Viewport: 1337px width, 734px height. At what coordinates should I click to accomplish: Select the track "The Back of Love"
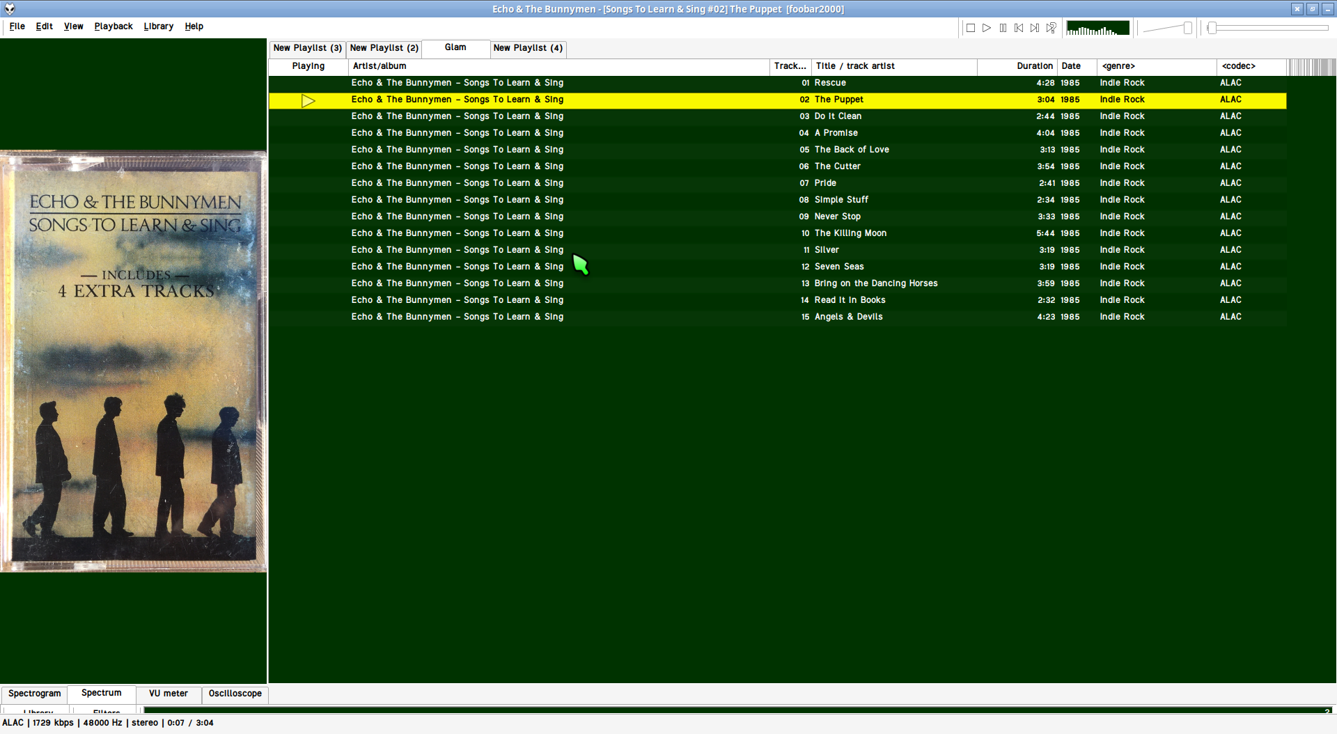[x=777, y=150]
